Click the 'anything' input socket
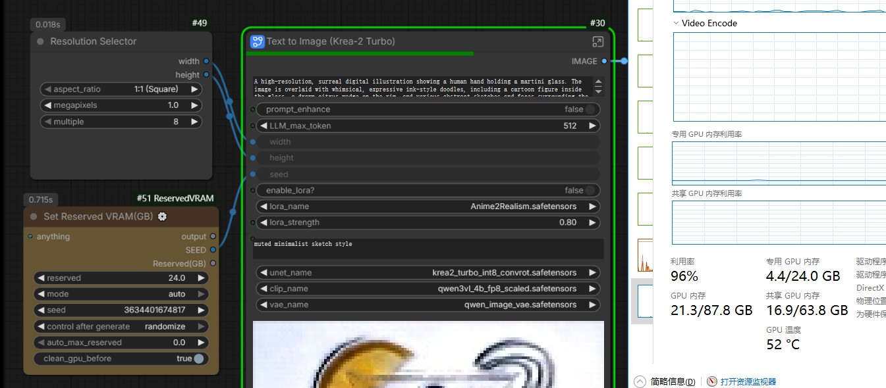886x388 pixels. [30, 236]
